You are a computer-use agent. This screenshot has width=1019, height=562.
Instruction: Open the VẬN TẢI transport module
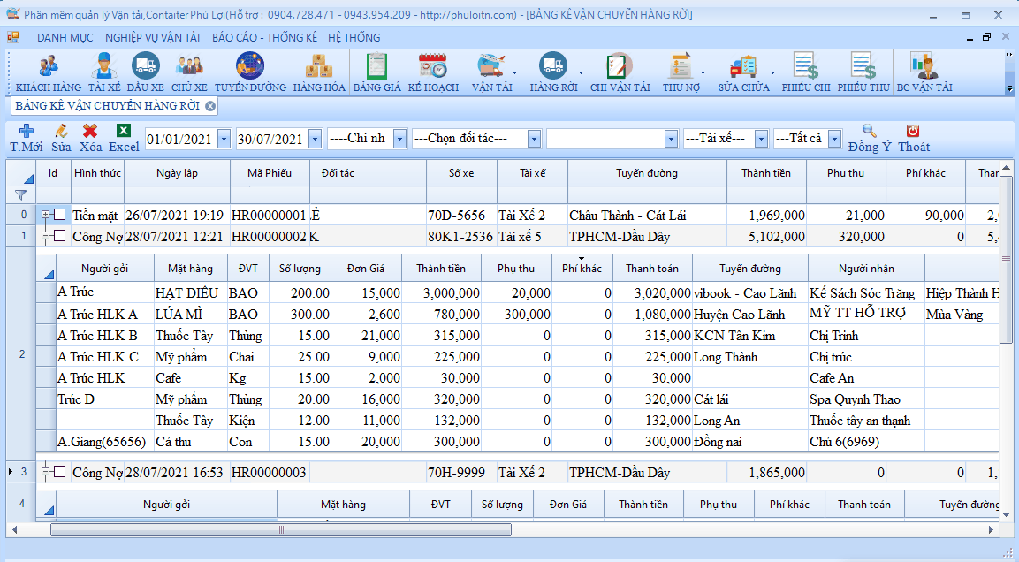click(x=491, y=72)
